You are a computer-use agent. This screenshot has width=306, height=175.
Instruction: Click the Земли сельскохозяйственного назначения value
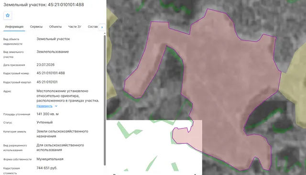(x=62, y=134)
